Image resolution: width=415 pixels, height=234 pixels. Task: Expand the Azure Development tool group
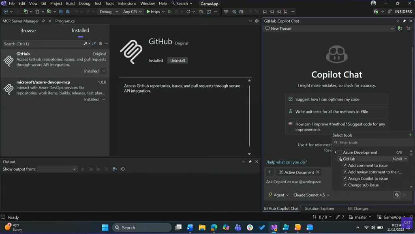(x=335, y=152)
